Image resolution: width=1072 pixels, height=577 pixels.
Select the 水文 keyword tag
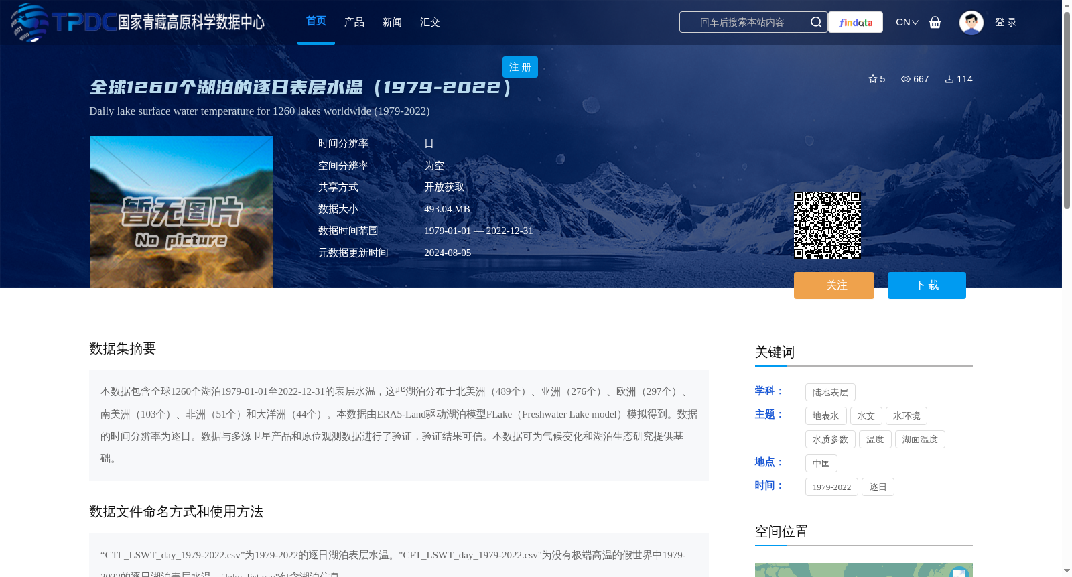pos(866,416)
